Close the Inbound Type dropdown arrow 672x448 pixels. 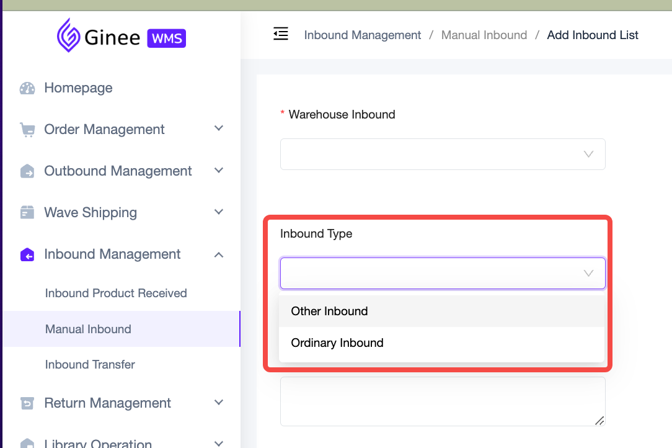pos(588,273)
